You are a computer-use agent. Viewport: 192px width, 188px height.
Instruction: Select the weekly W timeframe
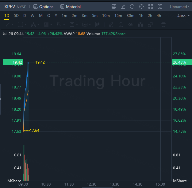pyautogui.click(x=33, y=16)
